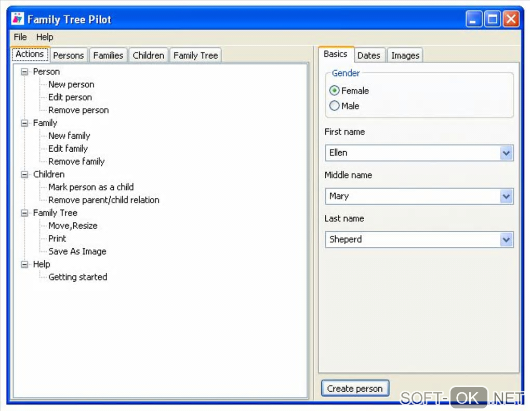Image resolution: width=530 pixels, height=411 pixels.
Task: Switch to the Basics tab
Action: [x=336, y=54]
